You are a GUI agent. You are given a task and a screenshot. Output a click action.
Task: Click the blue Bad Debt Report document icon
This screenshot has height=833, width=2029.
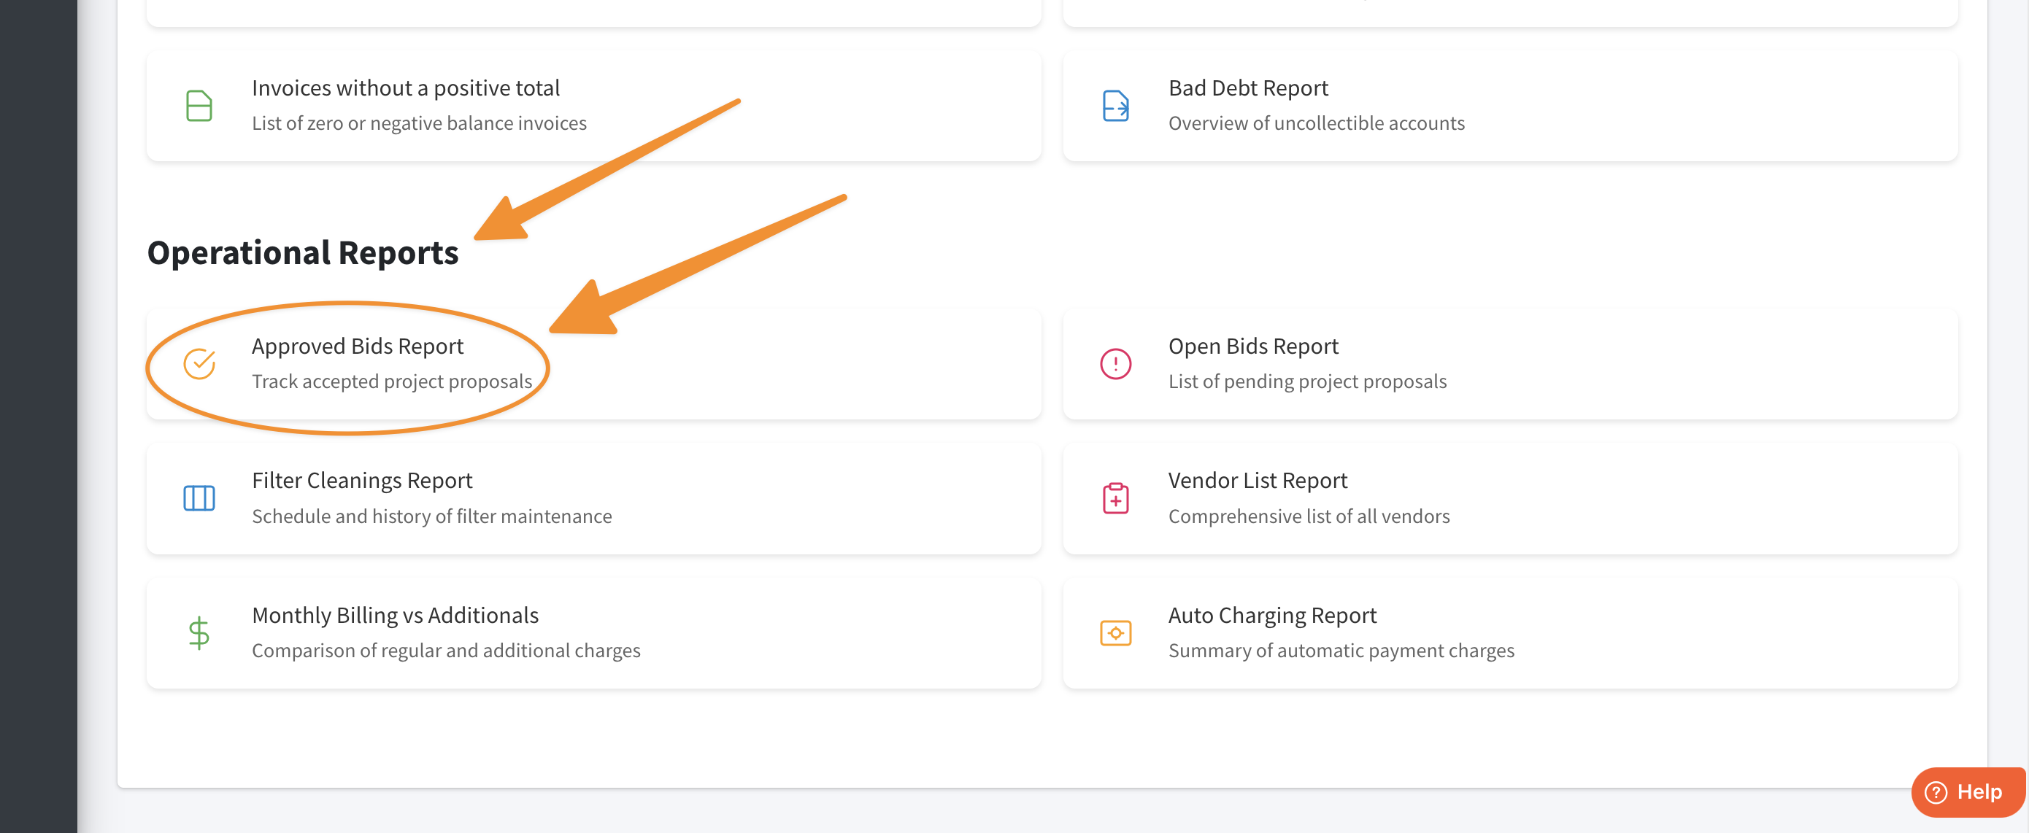pos(1115,106)
